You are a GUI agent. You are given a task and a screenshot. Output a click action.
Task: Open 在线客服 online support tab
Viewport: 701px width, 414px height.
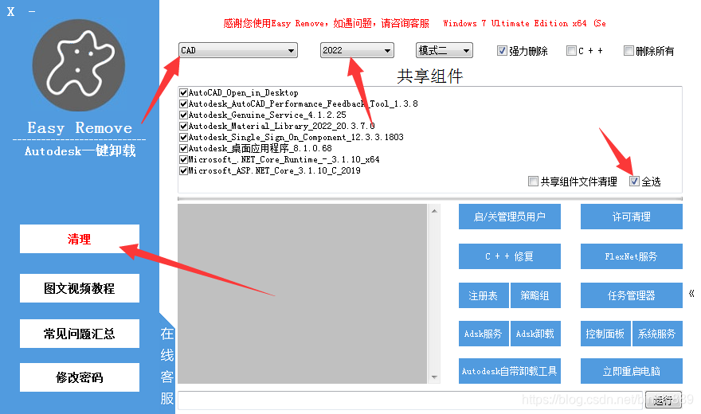(167, 365)
